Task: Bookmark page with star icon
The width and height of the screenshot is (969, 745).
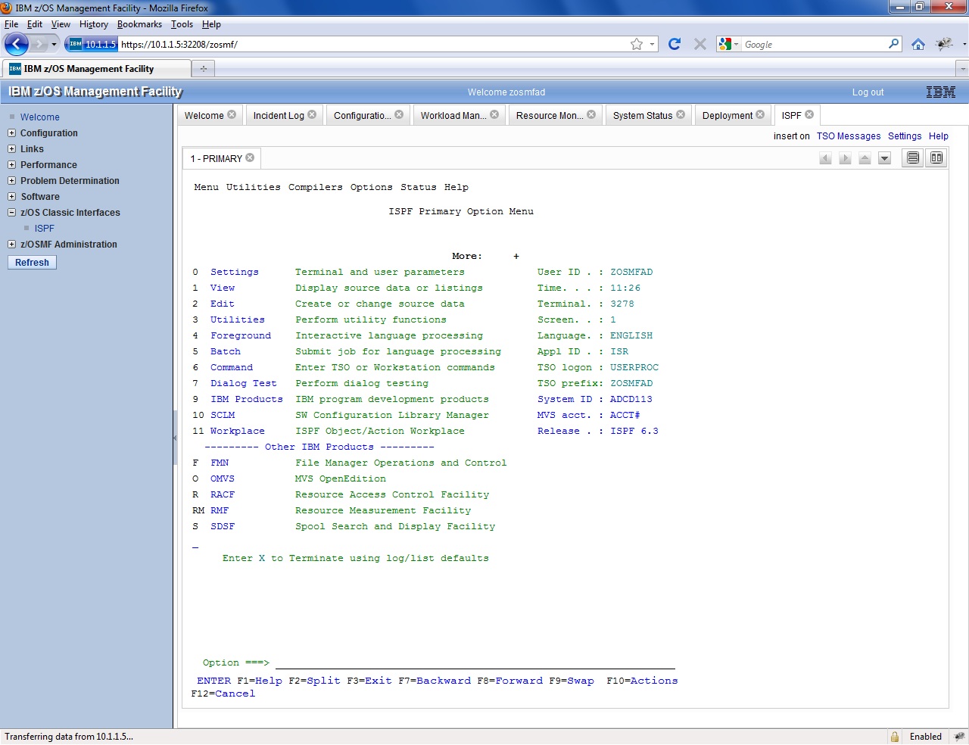Action: (x=637, y=44)
